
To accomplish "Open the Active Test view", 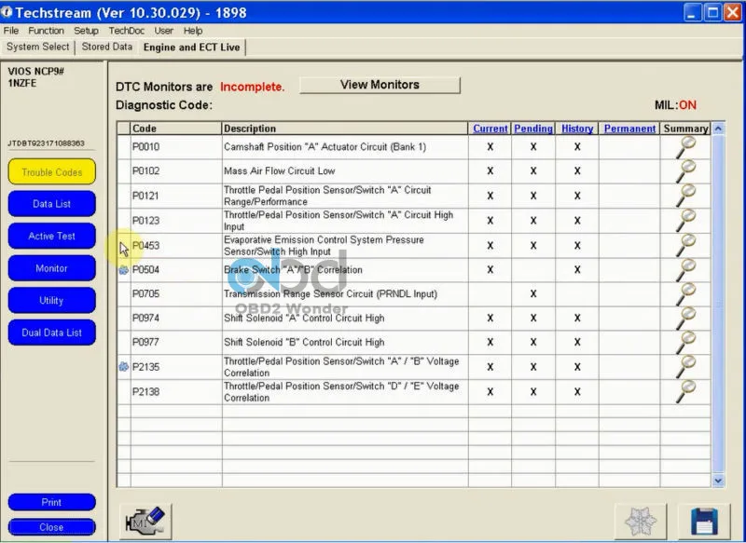I will 52,237.
